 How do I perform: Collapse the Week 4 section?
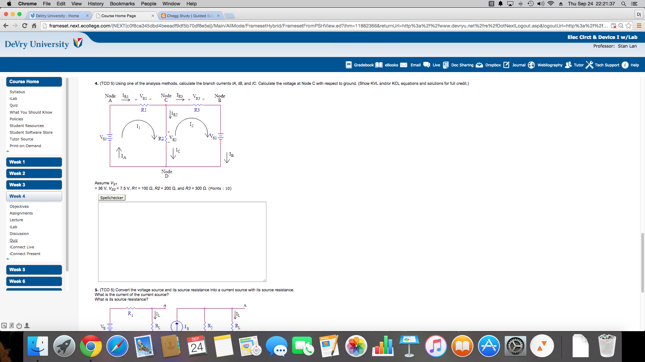(34, 196)
